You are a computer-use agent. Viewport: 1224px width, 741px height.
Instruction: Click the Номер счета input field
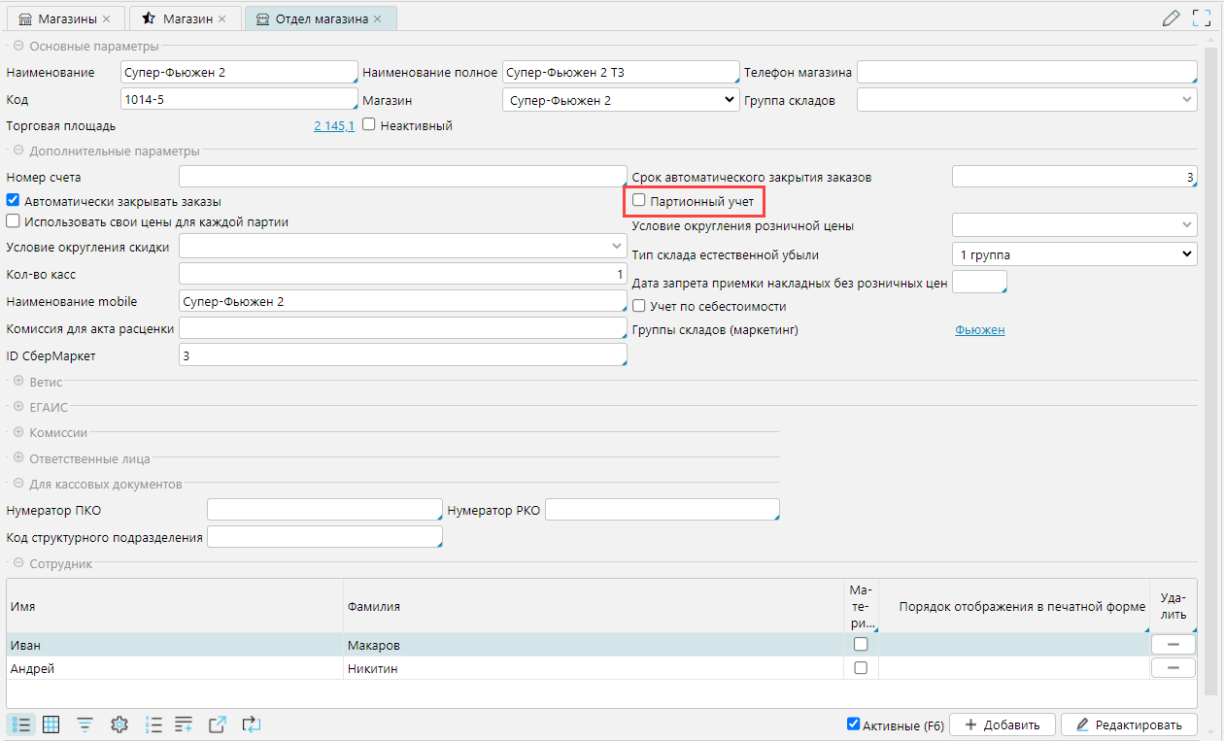click(x=402, y=177)
